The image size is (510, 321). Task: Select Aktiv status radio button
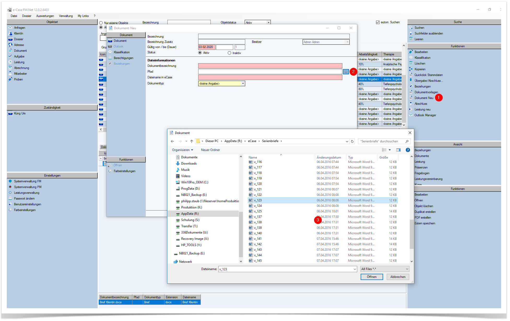tap(200, 53)
